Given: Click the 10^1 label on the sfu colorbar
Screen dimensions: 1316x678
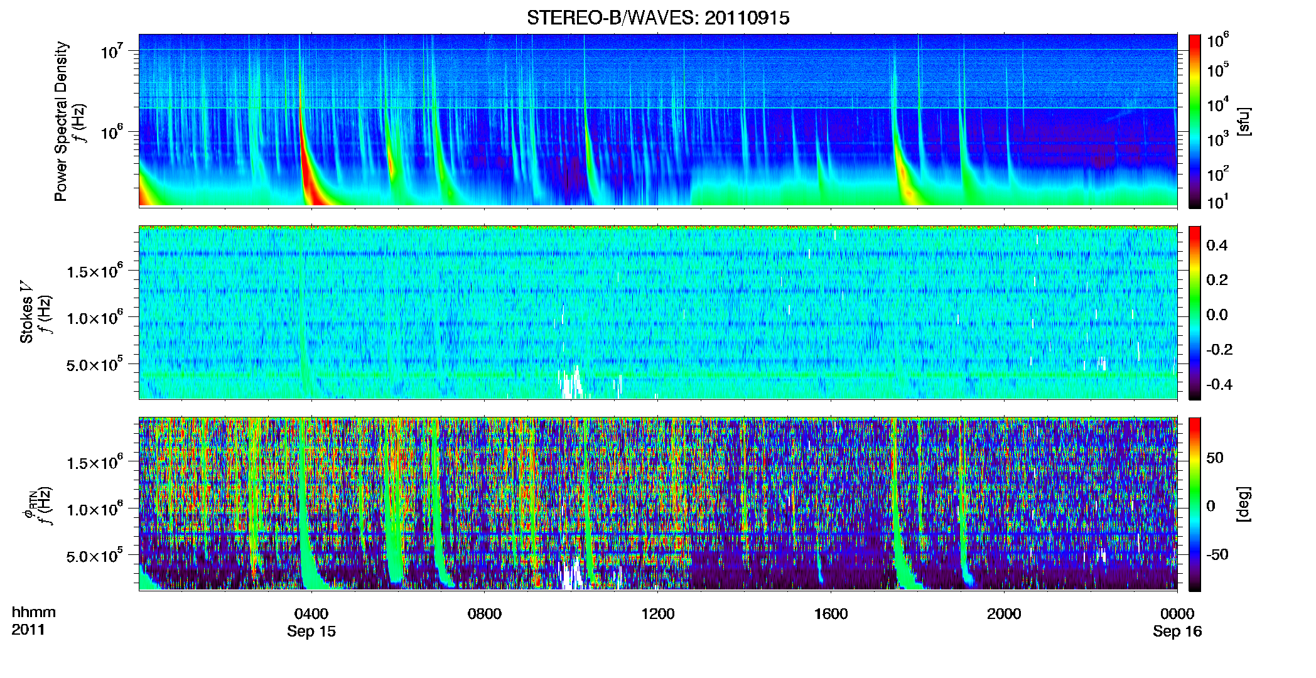Looking at the screenshot, I should [x=1218, y=202].
